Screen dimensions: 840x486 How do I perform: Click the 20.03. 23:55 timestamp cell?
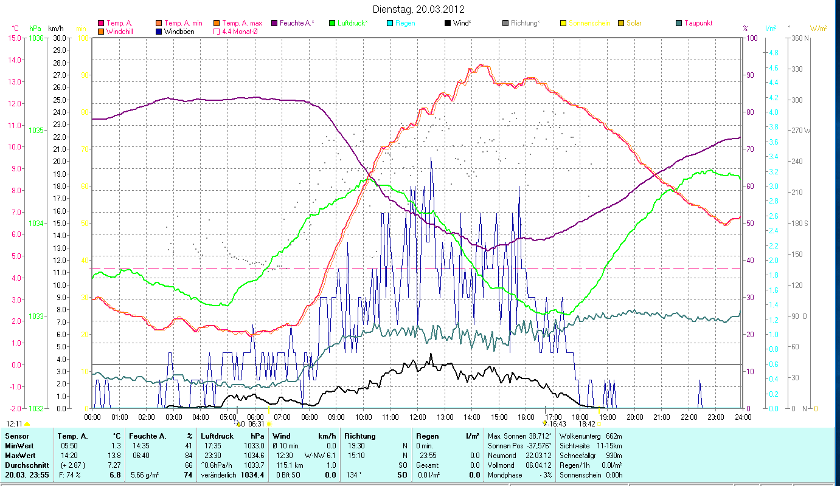coord(27,474)
